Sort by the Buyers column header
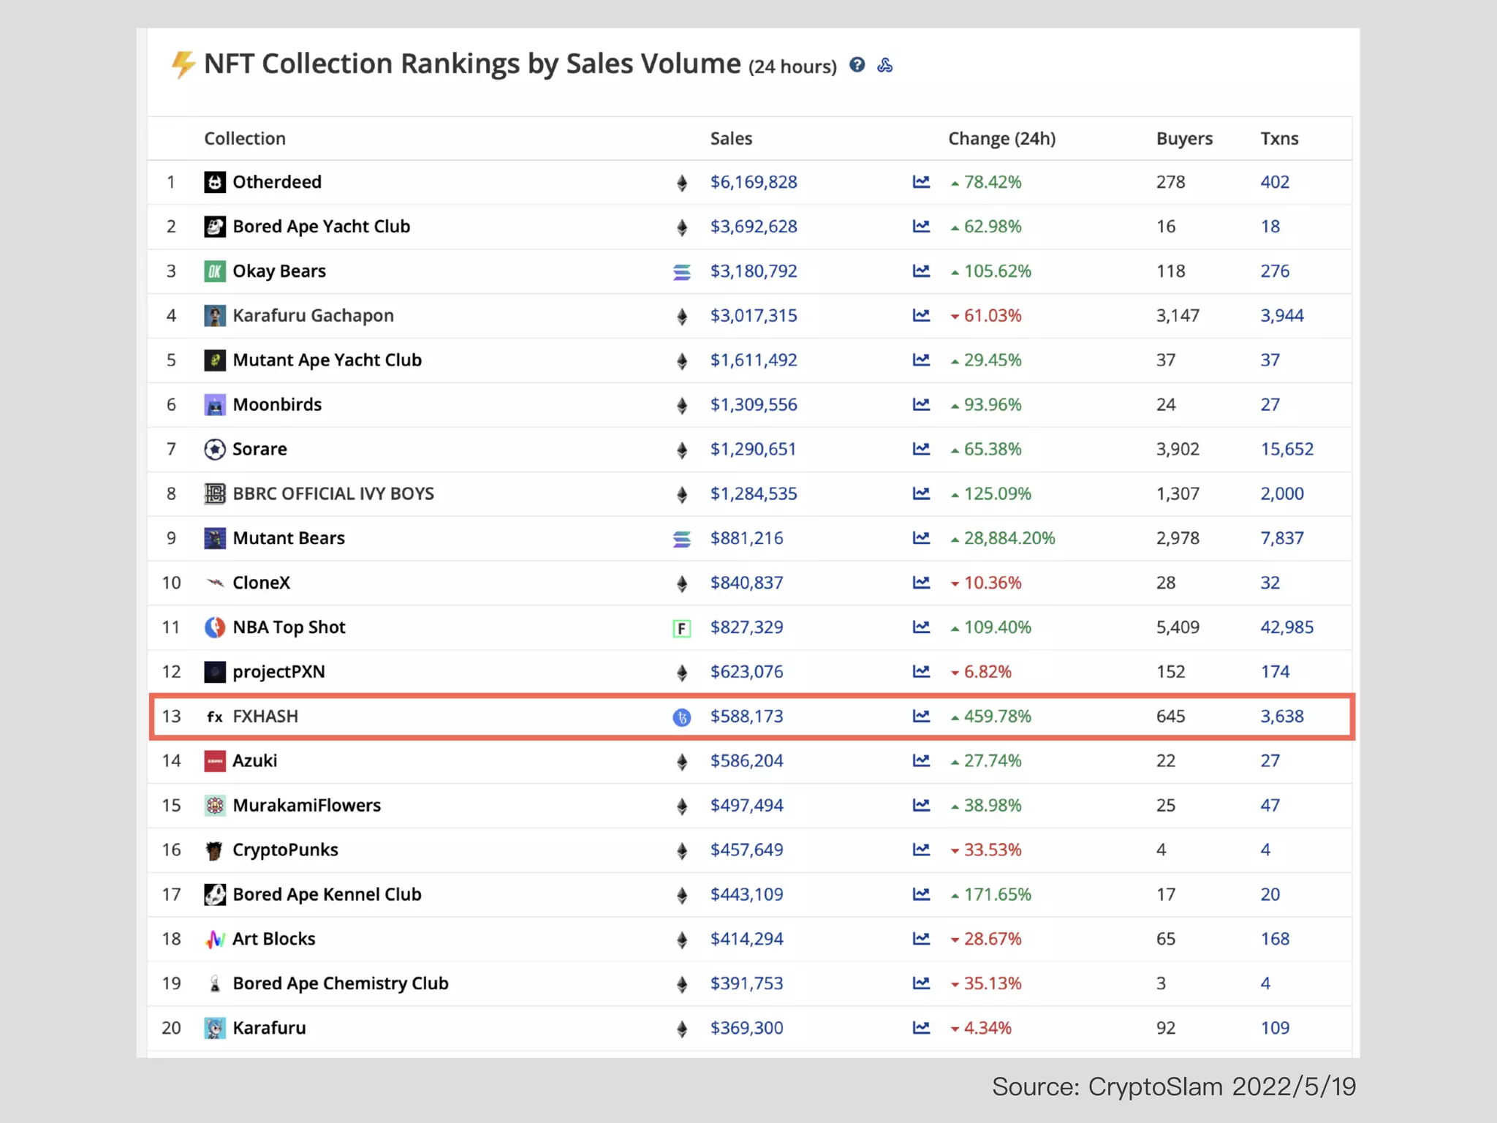 click(x=1183, y=139)
